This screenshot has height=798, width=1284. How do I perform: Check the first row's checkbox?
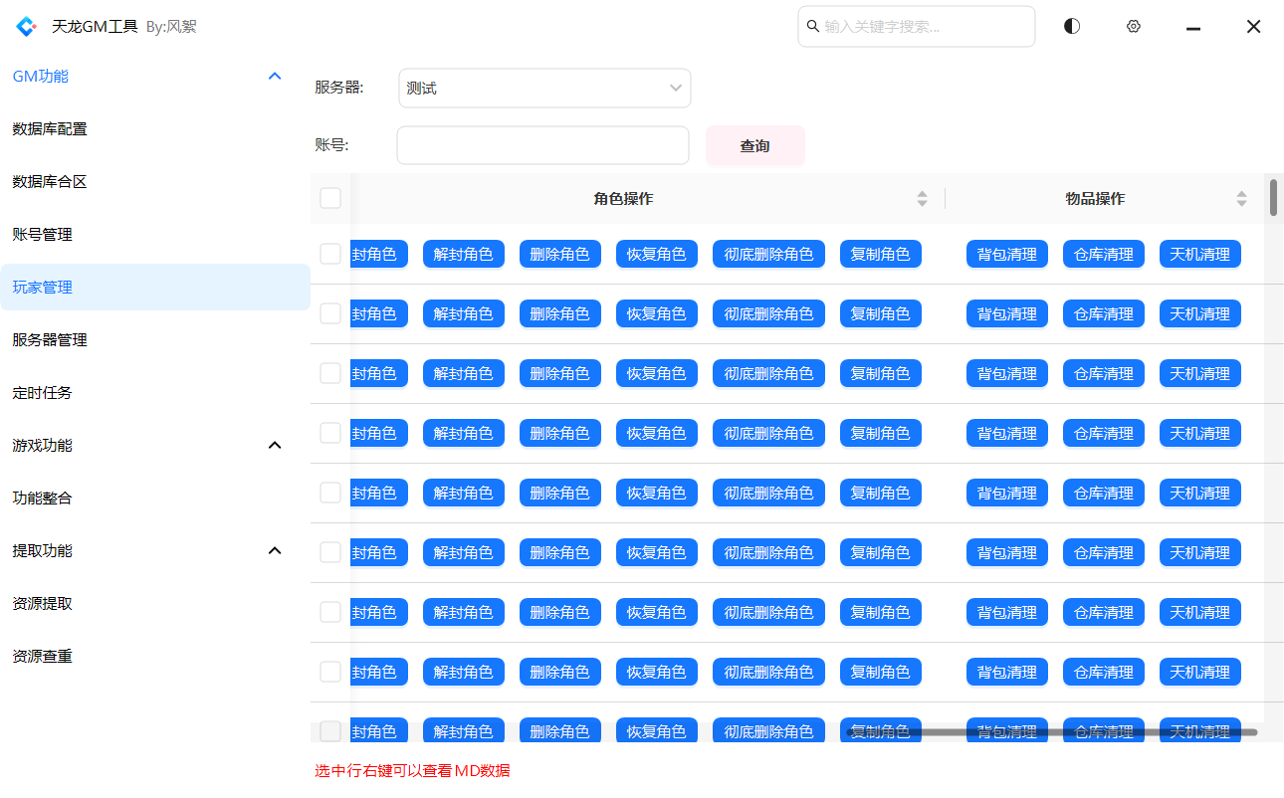[x=330, y=255]
